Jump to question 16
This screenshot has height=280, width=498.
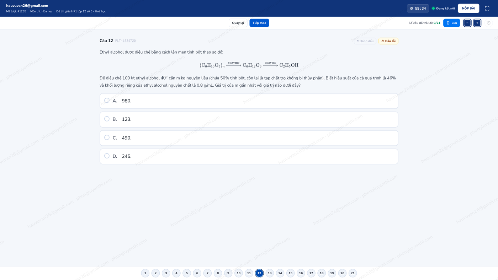[x=301, y=273]
